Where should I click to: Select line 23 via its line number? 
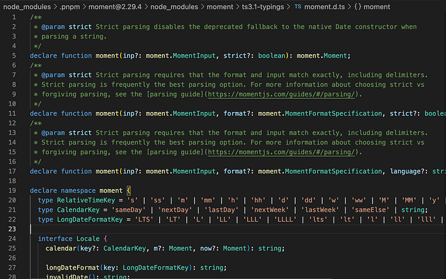[12, 229]
